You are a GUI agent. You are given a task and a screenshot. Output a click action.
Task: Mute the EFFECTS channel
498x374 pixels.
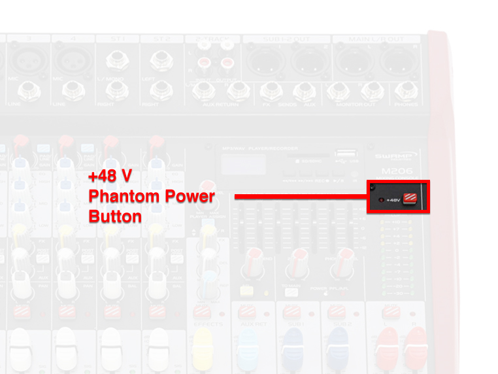[202, 313]
